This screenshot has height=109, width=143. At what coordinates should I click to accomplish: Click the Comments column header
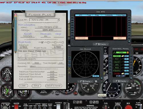pyautogui.click(x=109, y=15)
